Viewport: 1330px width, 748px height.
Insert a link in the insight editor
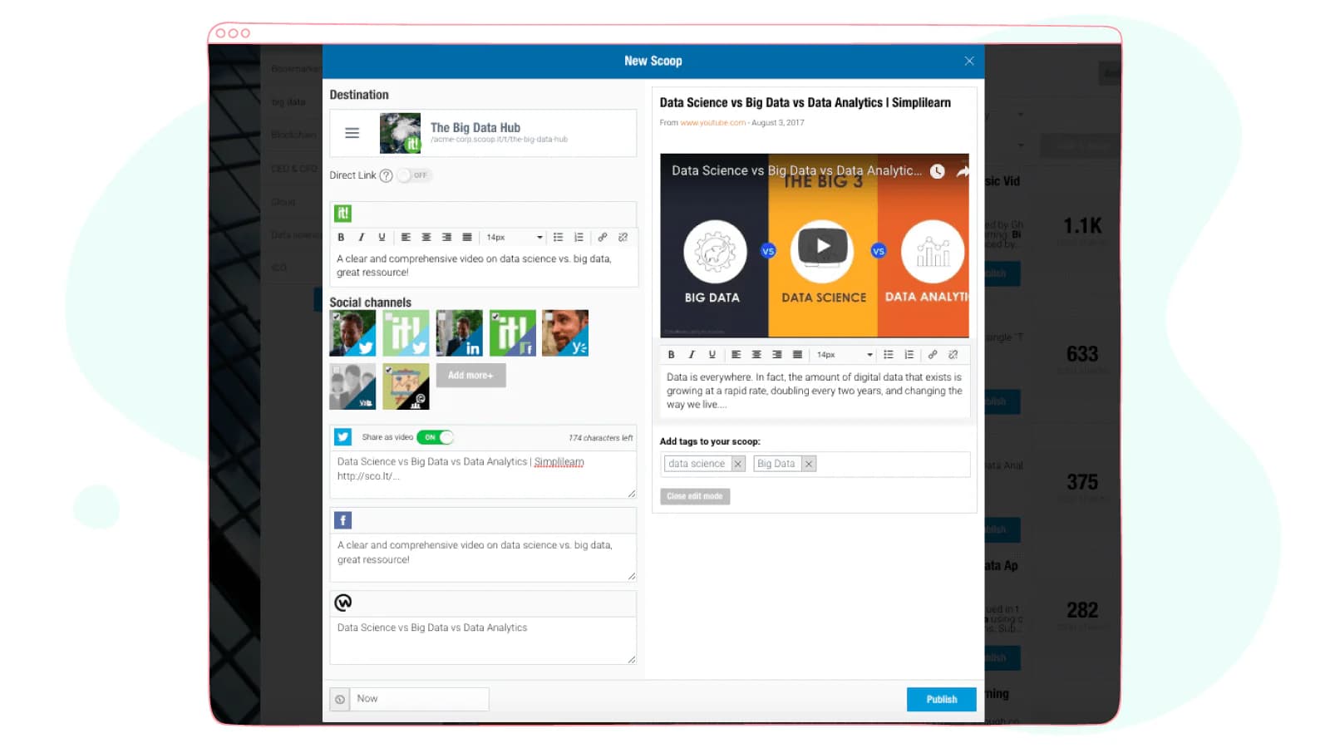[603, 238]
